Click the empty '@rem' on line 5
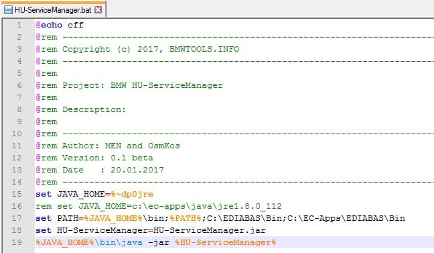This screenshot has height=253, width=434. (x=46, y=73)
